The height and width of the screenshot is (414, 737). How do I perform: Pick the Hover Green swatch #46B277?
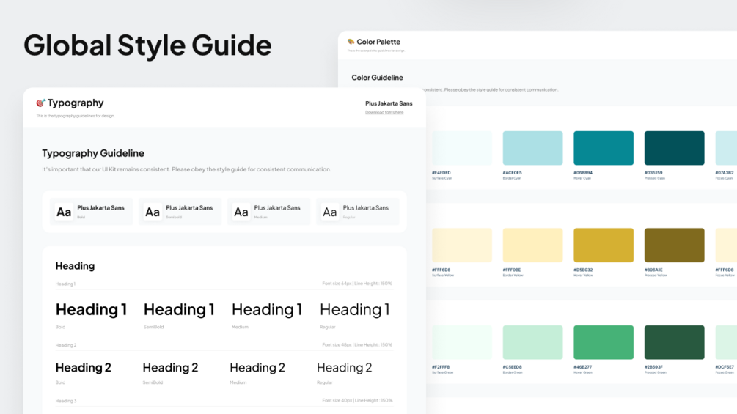tap(604, 342)
